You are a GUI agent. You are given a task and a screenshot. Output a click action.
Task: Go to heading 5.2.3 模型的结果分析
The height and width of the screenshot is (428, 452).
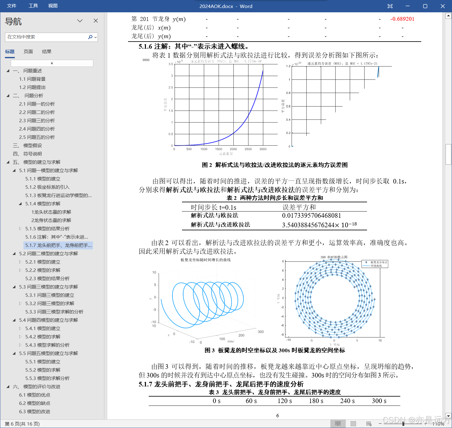[x=47, y=279]
